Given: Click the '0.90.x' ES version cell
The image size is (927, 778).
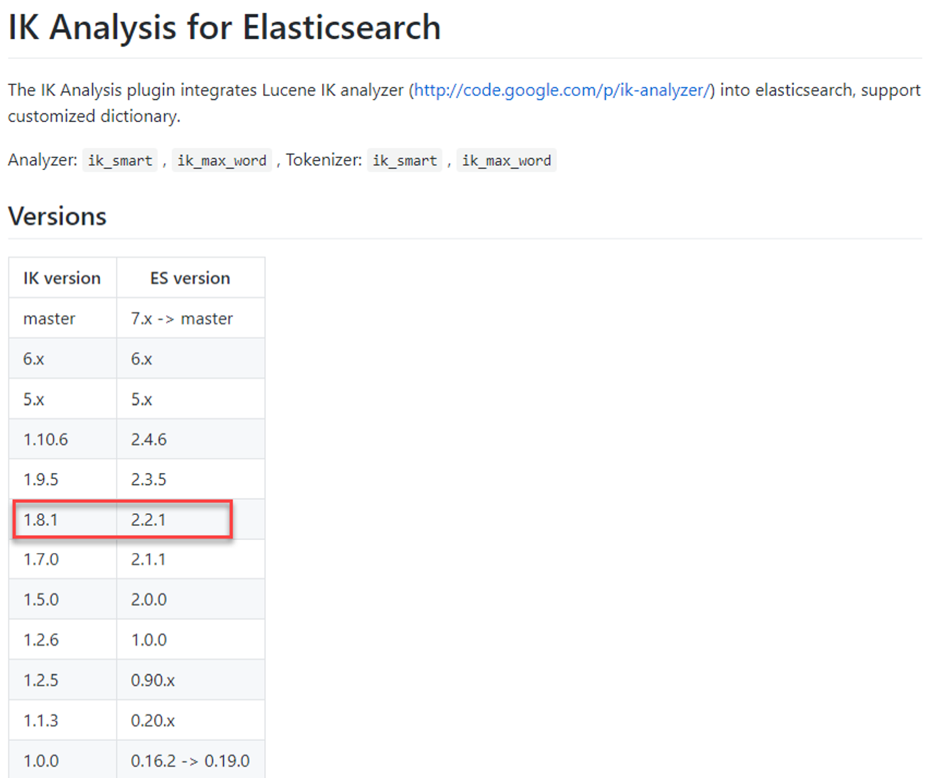Looking at the screenshot, I should [190, 680].
